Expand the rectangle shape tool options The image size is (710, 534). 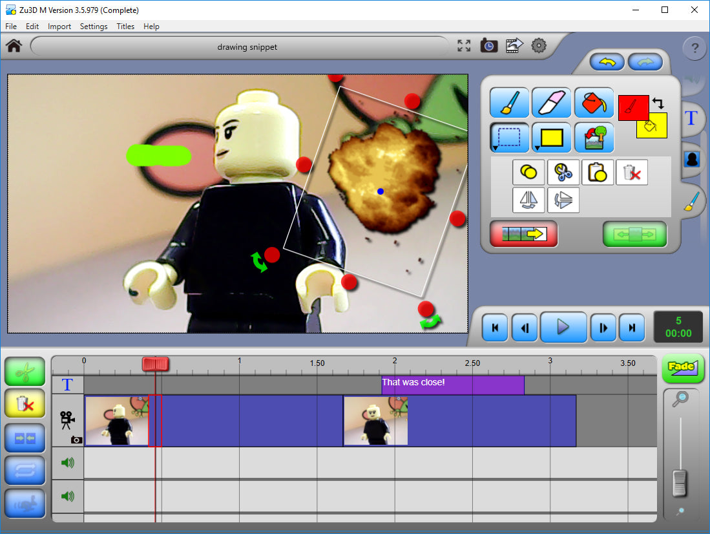pos(537,148)
